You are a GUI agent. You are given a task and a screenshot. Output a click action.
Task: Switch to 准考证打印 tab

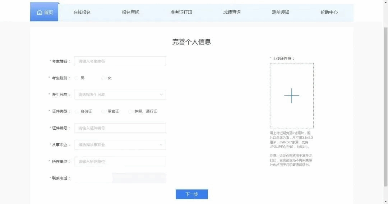[x=181, y=12]
